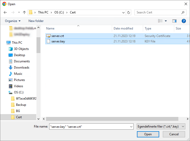
Task: Click the Back navigation arrow
Action: coord(5,12)
